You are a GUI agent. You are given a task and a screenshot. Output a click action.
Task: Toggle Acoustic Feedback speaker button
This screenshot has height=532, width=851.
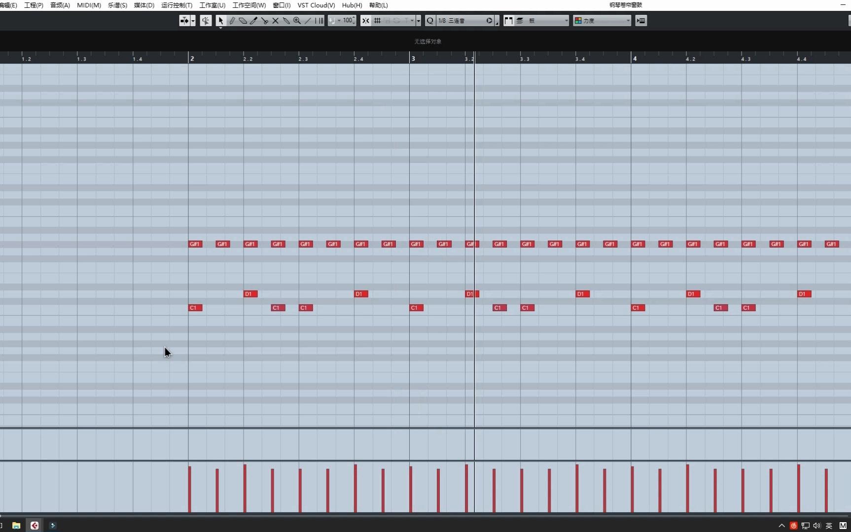pos(206,21)
